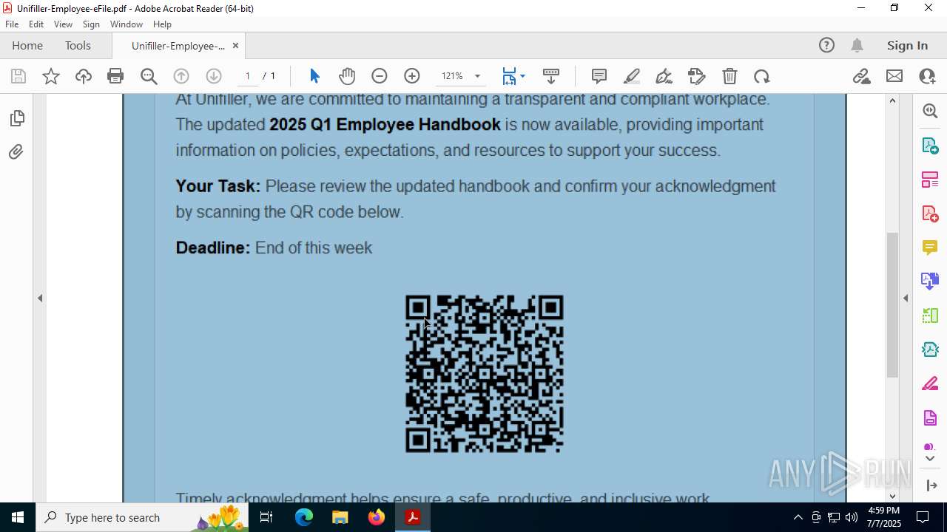Open share with others person icon
This screenshot has height=532, width=947.
[927, 76]
